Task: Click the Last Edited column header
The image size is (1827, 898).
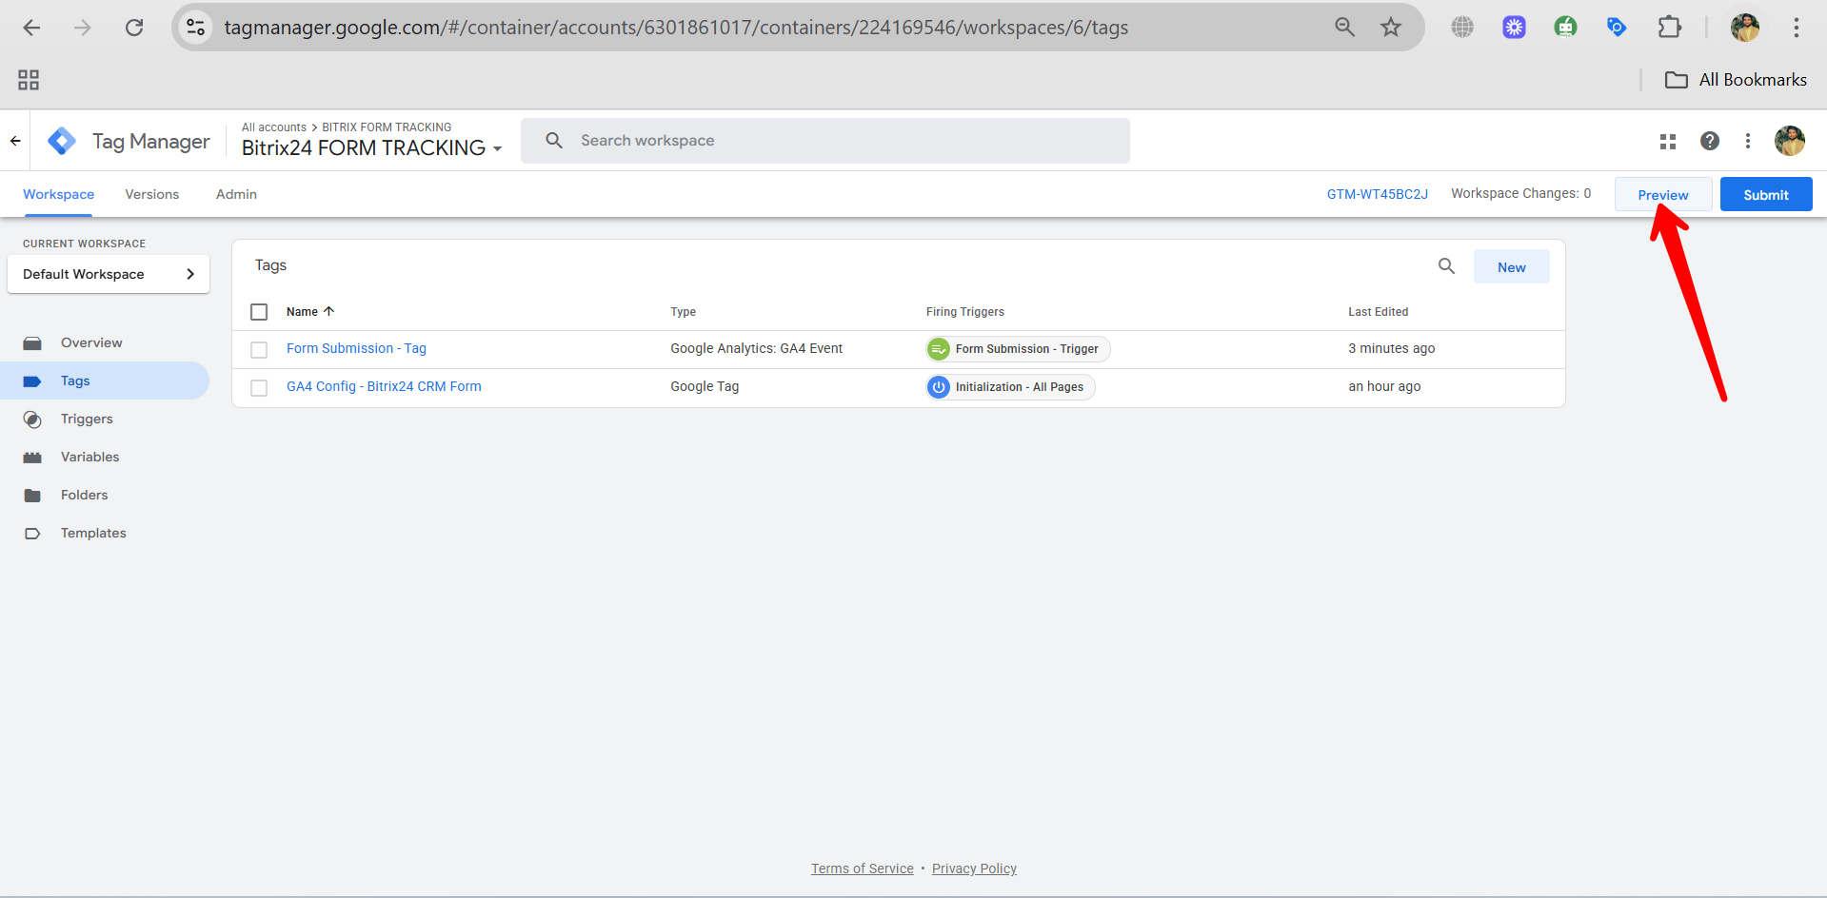Action: (1378, 312)
